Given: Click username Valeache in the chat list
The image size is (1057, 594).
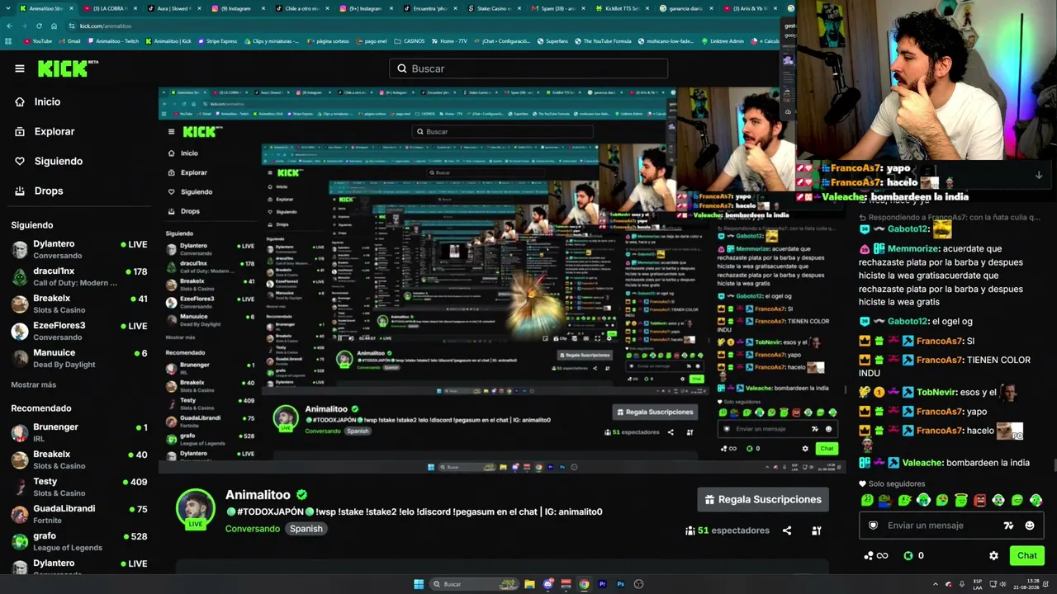Looking at the screenshot, I should tap(923, 463).
